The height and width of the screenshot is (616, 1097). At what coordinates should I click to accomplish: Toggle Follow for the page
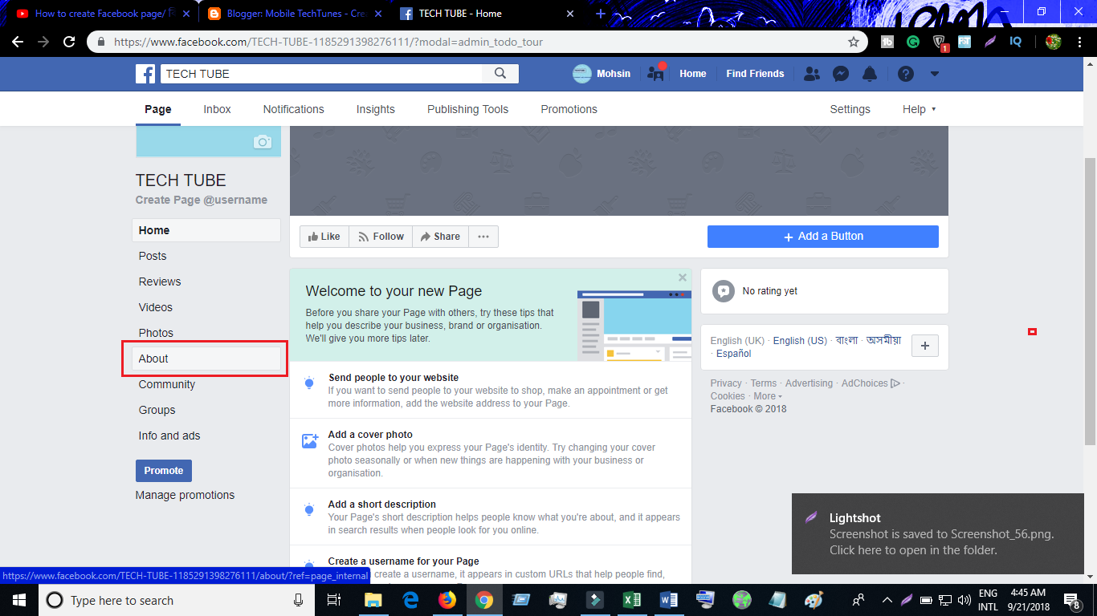pyautogui.click(x=380, y=237)
